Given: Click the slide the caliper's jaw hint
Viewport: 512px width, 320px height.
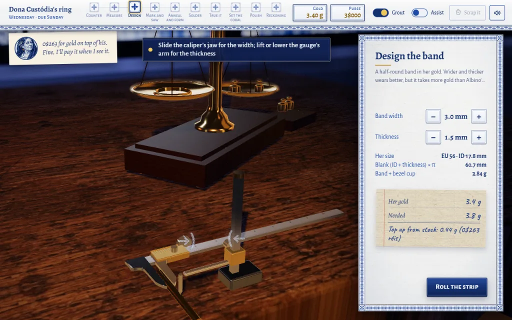Looking at the screenshot, I should [x=236, y=49].
